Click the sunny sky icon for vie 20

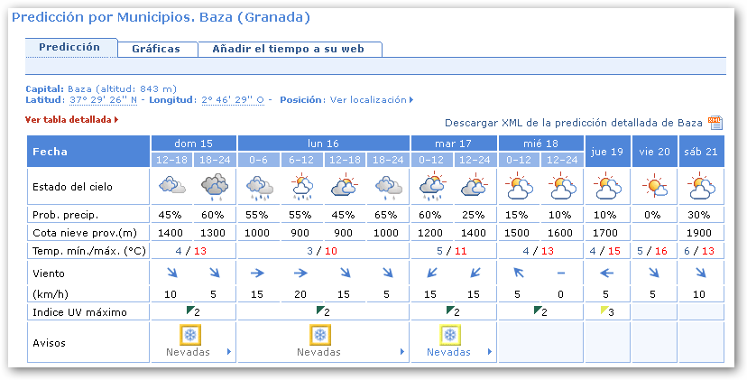coord(654,188)
